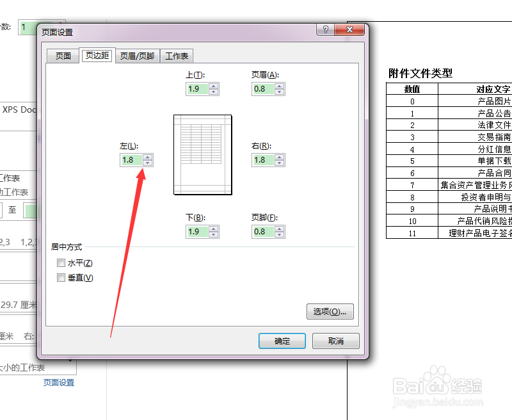Image resolution: width=512 pixels, height=420 pixels.
Task: Increase the 上(T) top margin spinner
Action: pos(212,85)
